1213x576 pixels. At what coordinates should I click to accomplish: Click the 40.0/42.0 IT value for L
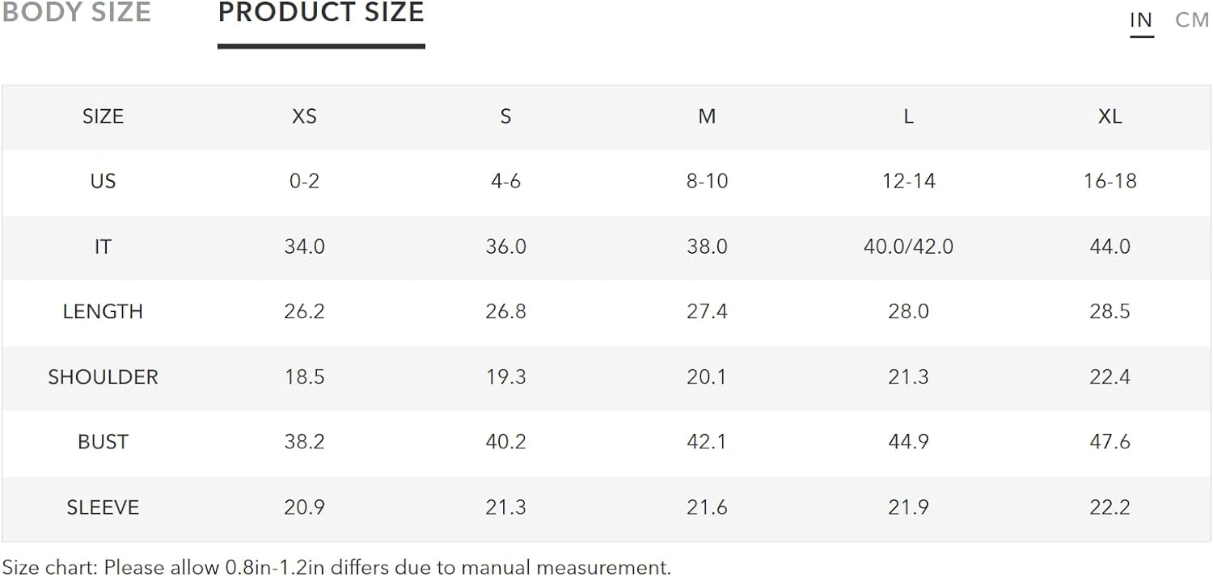point(908,246)
